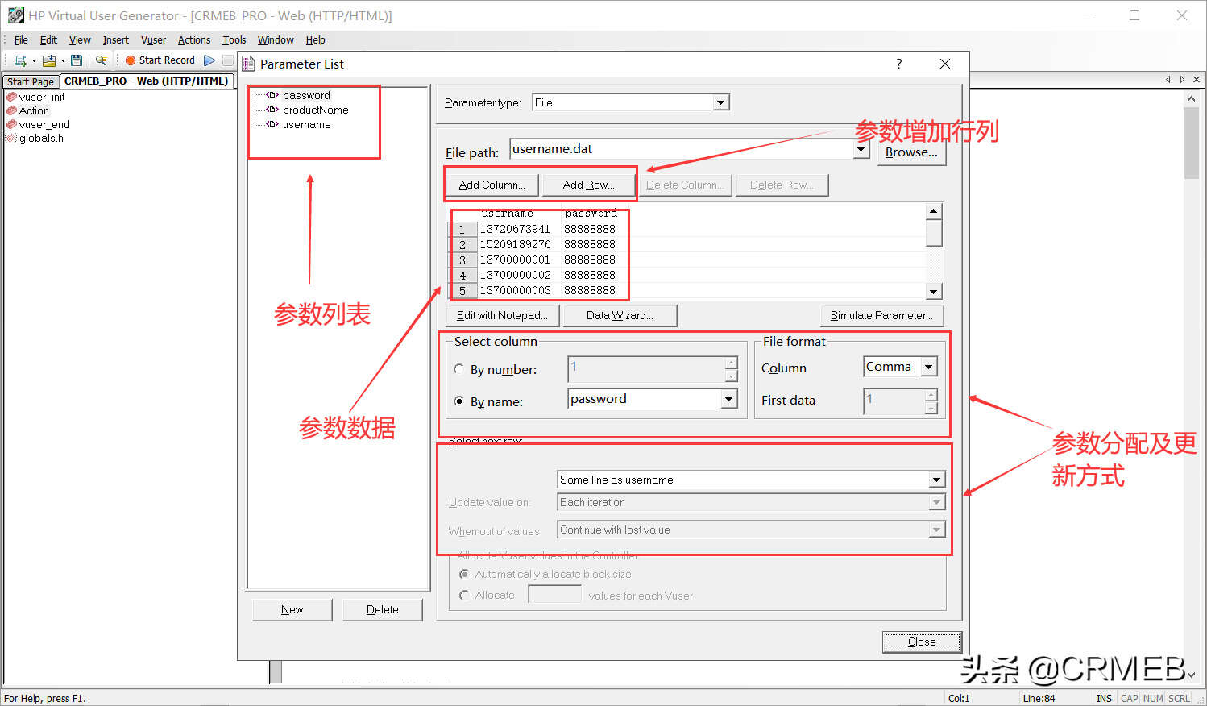Image resolution: width=1207 pixels, height=706 pixels.
Task: Click the Open Script folder toolbar icon
Action: click(x=49, y=60)
